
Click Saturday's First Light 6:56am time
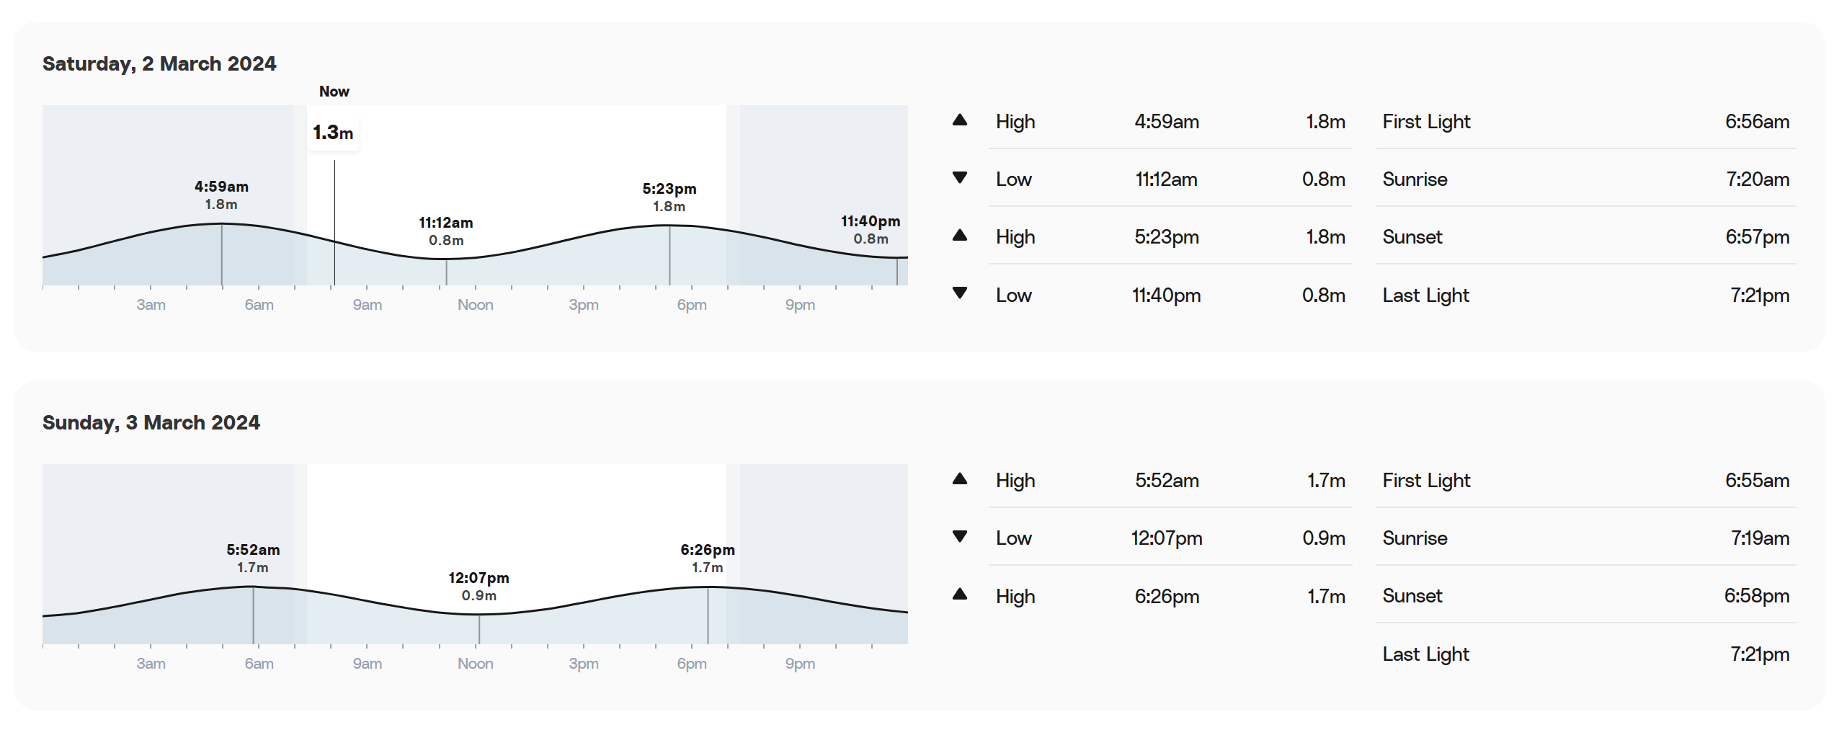click(x=1756, y=121)
